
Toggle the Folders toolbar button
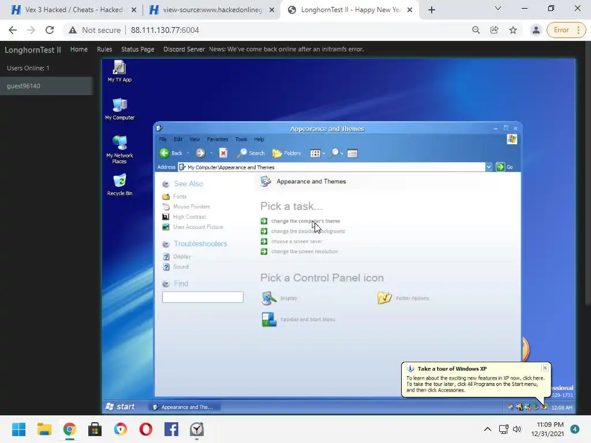click(286, 153)
